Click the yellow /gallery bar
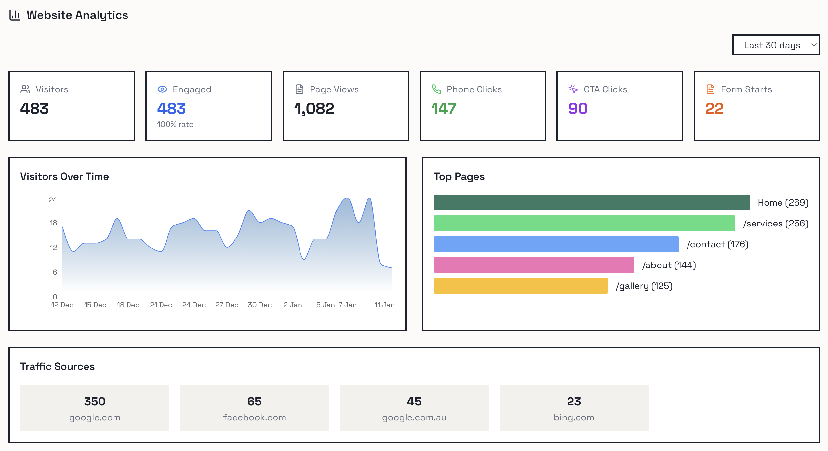The height and width of the screenshot is (451, 828). [x=520, y=286]
